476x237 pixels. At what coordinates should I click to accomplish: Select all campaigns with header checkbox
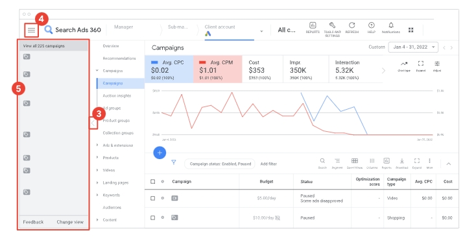(152, 181)
